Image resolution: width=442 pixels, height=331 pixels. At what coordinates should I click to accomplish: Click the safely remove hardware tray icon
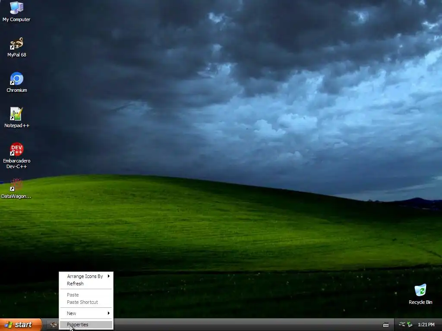[410, 325]
